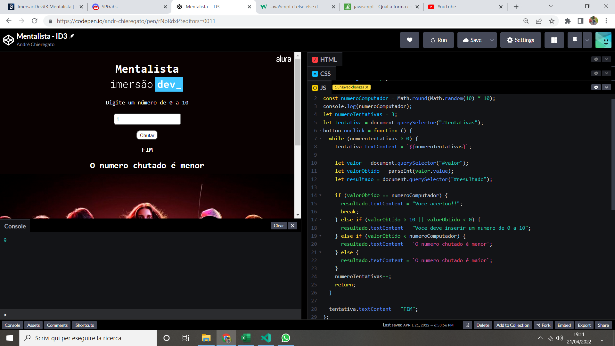Click the Save button
Screen dimensions: 615x346
472,40
